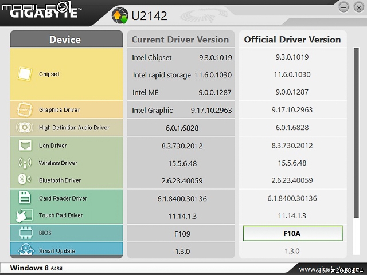Click official Bluetooth version 2.6.23.40059
Viewport: 367px width, 275px height.
coord(292,180)
